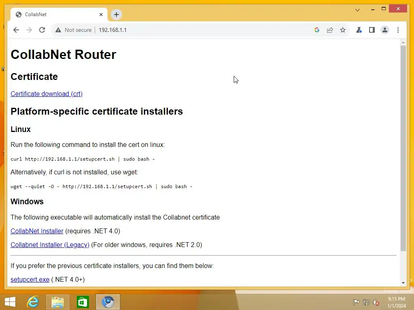
Task: Click the curl setupcert.sh command text
Action: [x=82, y=159]
